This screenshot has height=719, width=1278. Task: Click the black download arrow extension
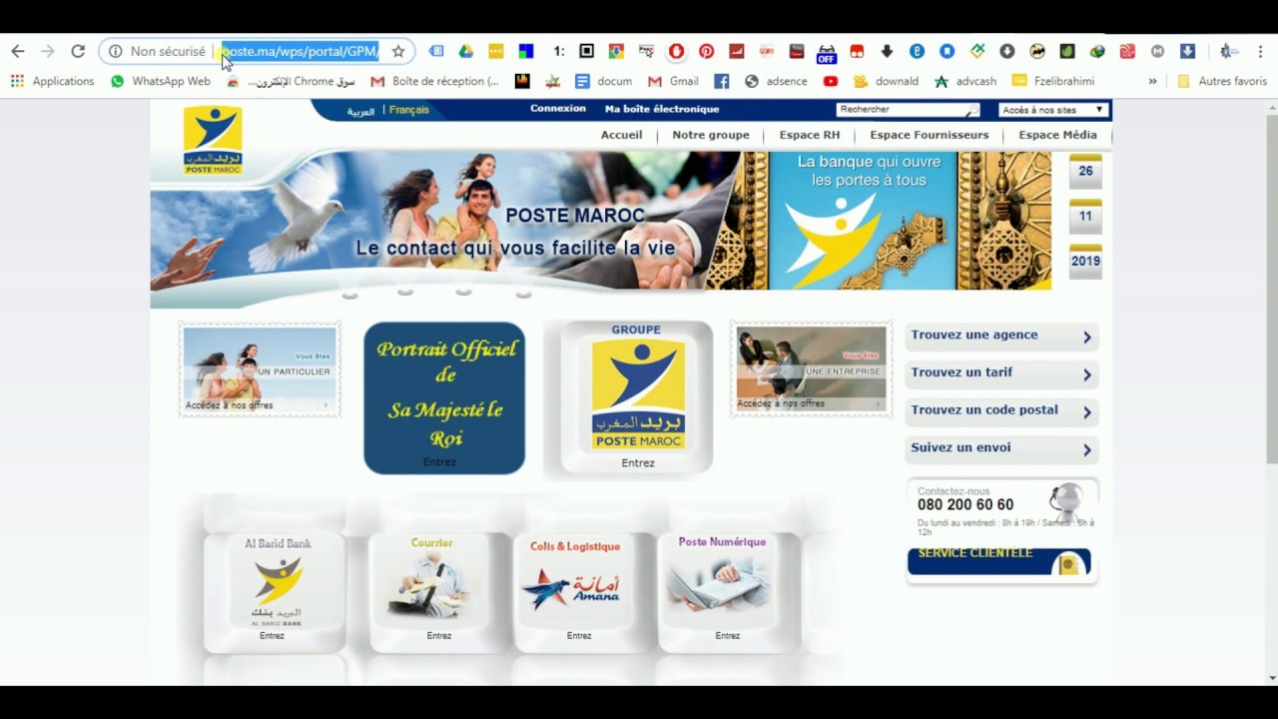pos(887,51)
